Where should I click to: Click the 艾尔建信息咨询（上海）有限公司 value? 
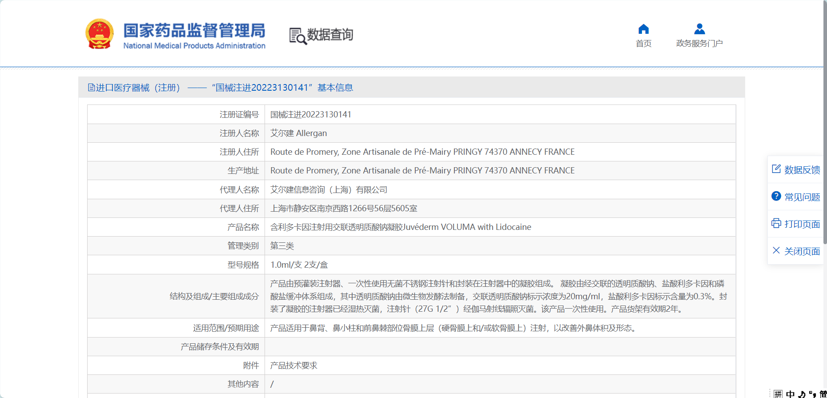click(x=329, y=190)
